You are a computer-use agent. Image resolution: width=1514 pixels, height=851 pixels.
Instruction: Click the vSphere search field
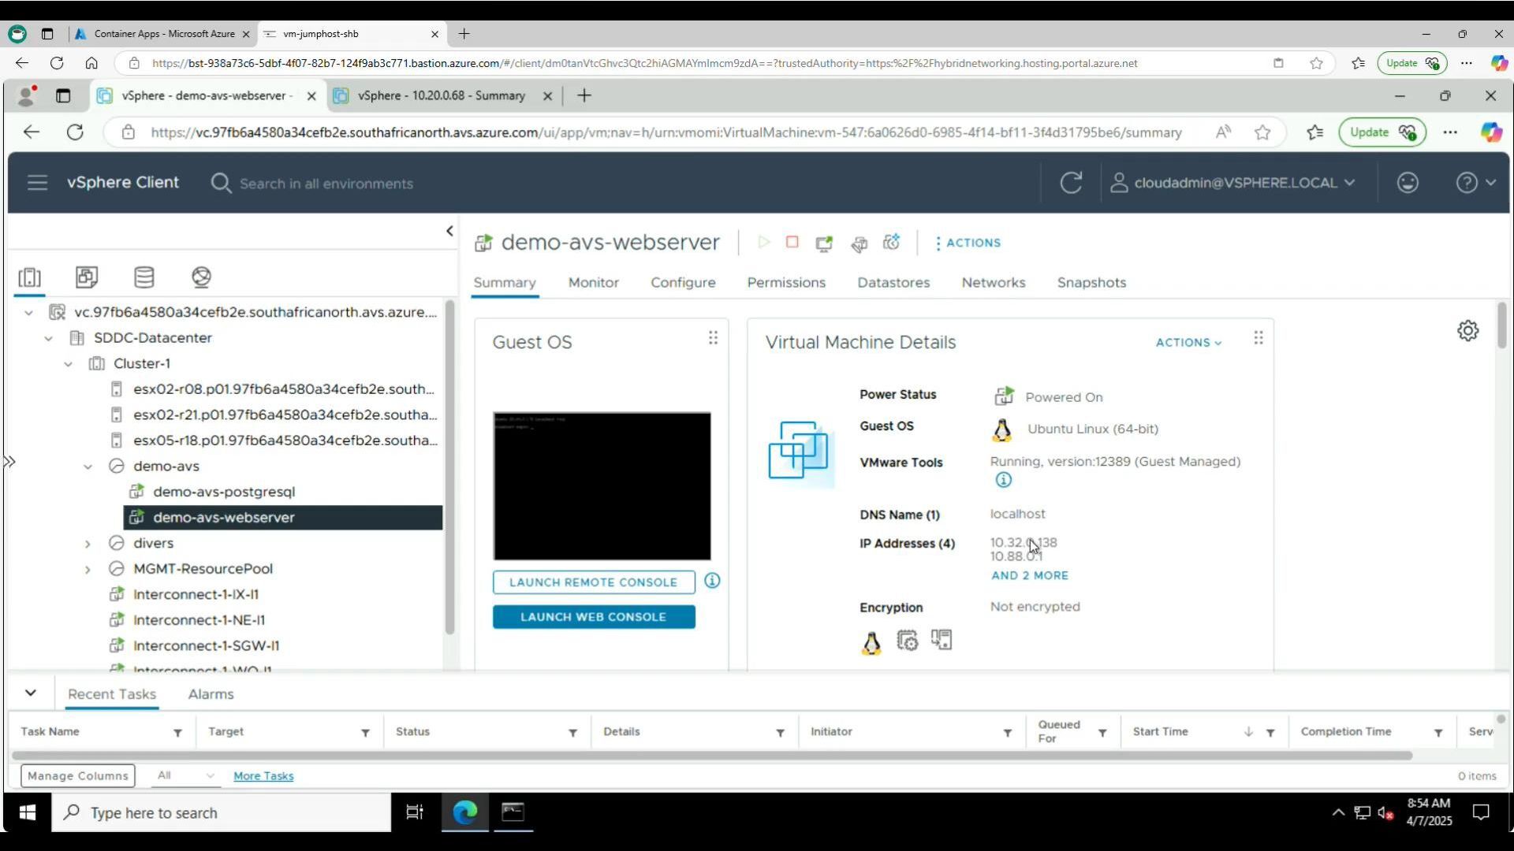pyautogui.click(x=326, y=184)
